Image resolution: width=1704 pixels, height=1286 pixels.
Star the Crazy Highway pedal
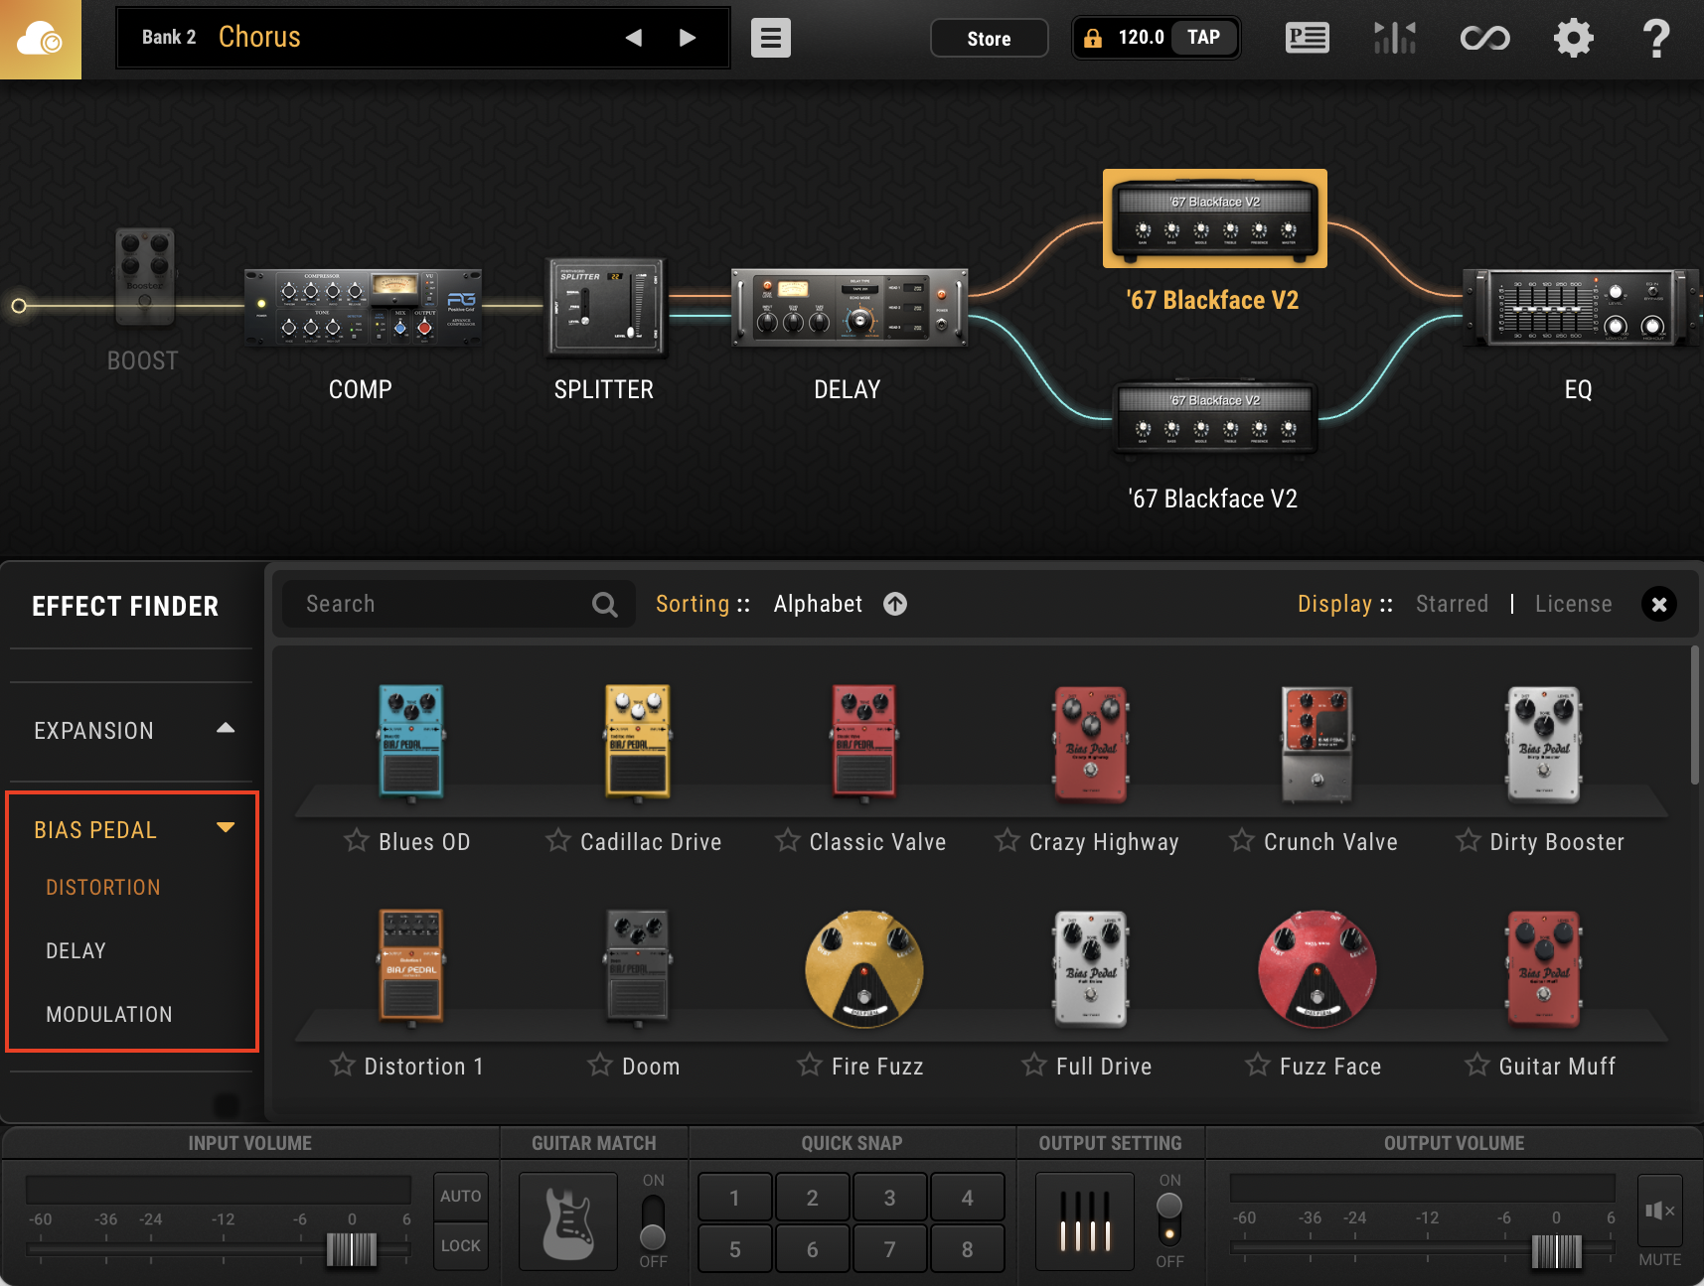(x=1007, y=841)
